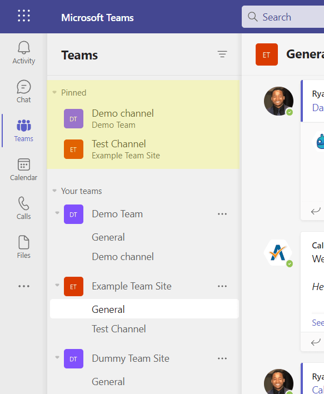Viewport: 324px width, 394px height.
Task: Open pinned Demo channel
Action: point(143,118)
